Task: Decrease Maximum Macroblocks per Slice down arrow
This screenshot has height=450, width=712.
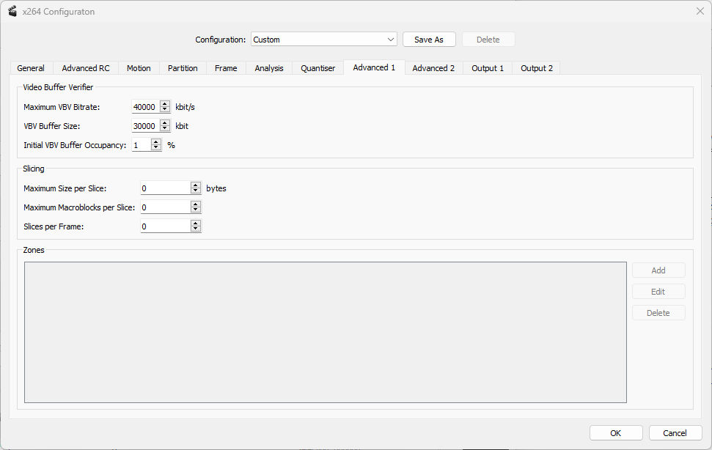Action: 196,210
